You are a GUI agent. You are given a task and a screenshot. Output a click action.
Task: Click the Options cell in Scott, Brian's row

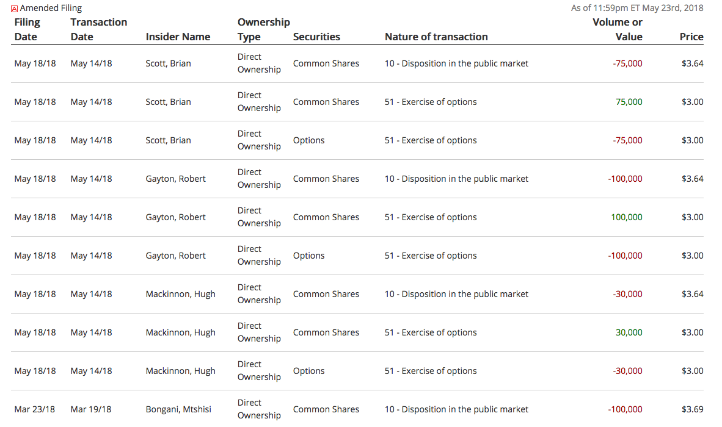pyautogui.click(x=308, y=140)
